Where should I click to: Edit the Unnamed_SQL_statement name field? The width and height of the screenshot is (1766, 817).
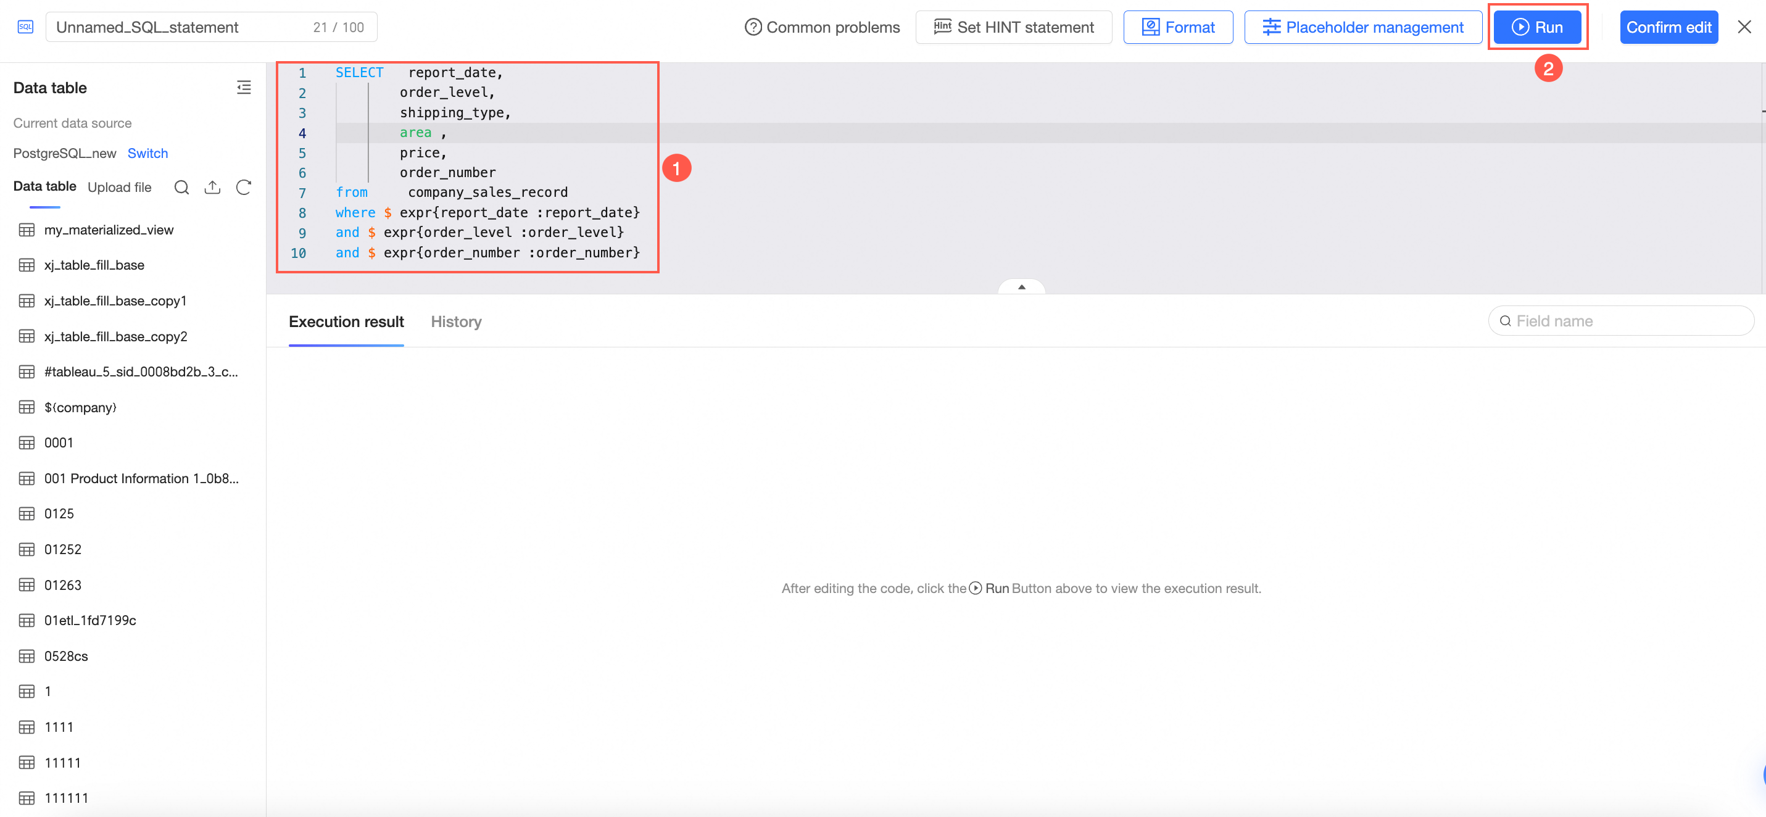[x=178, y=27]
